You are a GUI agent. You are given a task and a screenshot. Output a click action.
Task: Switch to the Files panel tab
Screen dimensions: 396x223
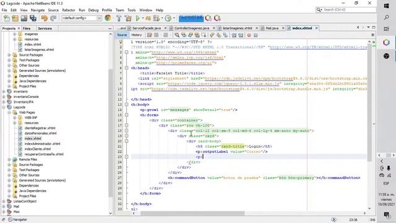[x=27, y=28]
